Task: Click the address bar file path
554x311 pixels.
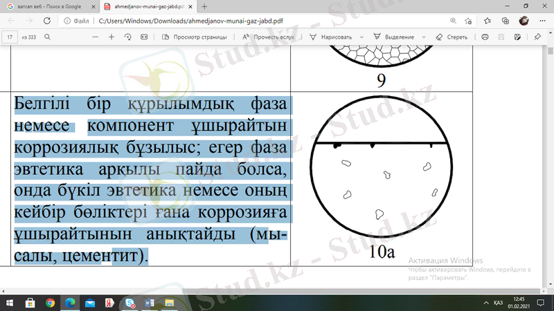Action: point(191,21)
